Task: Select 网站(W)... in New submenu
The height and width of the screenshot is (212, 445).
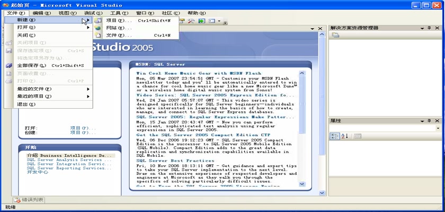Action: click(136, 28)
